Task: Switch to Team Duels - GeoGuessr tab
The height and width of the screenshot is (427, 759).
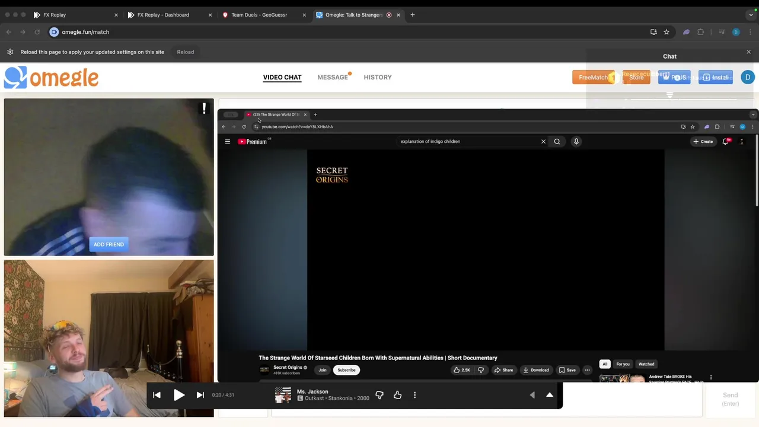Action: tap(263, 15)
